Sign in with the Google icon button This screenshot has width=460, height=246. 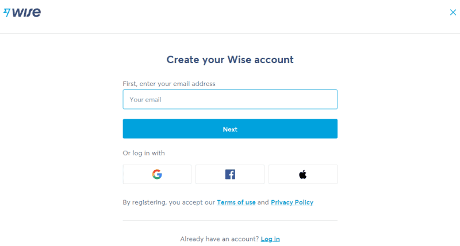[x=157, y=174]
